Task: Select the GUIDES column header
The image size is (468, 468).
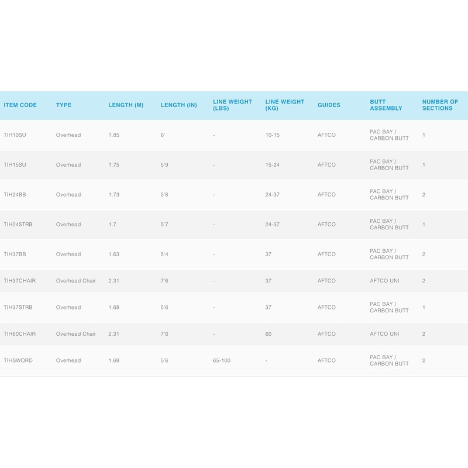Action: (329, 105)
